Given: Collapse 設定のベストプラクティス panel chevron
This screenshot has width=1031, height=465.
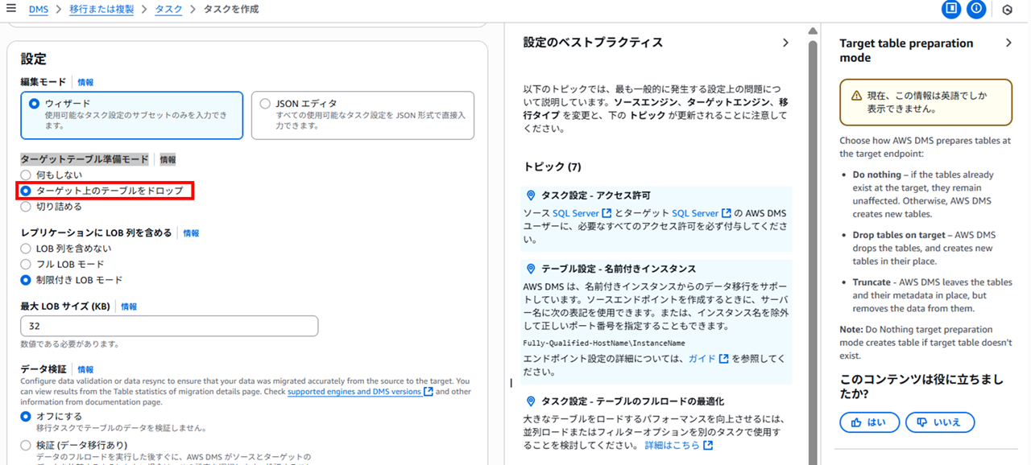Looking at the screenshot, I should (786, 43).
